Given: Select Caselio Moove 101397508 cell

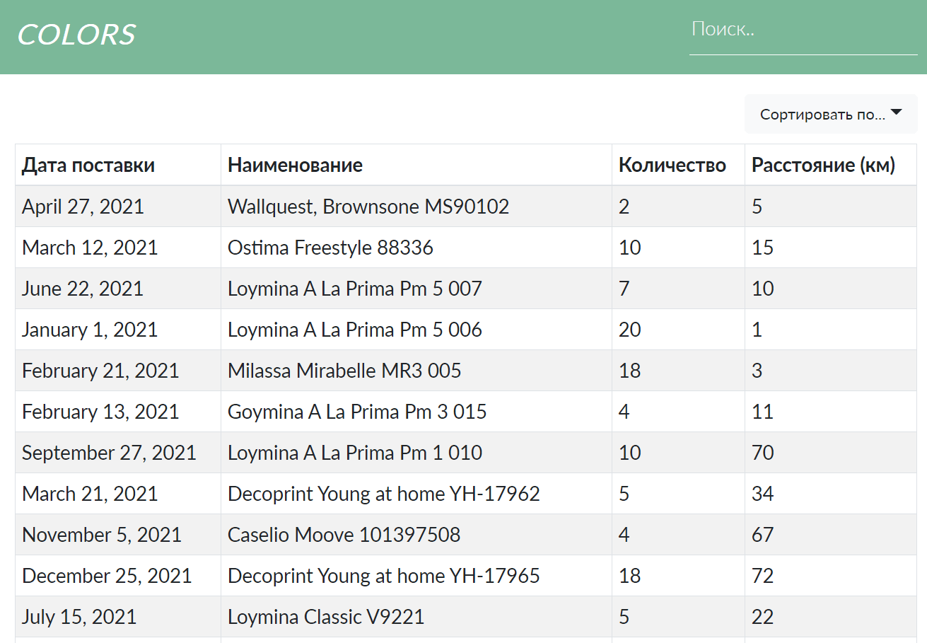Looking at the screenshot, I should pos(416,535).
